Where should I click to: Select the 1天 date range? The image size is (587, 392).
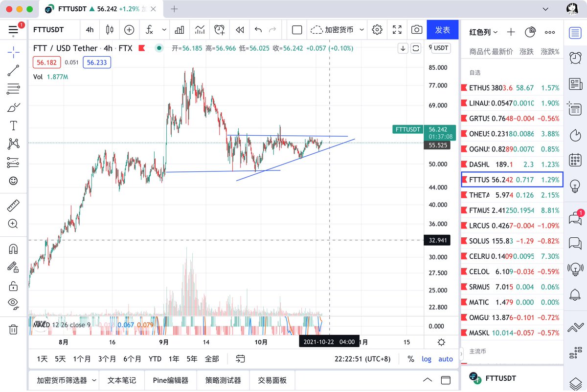coord(43,359)
